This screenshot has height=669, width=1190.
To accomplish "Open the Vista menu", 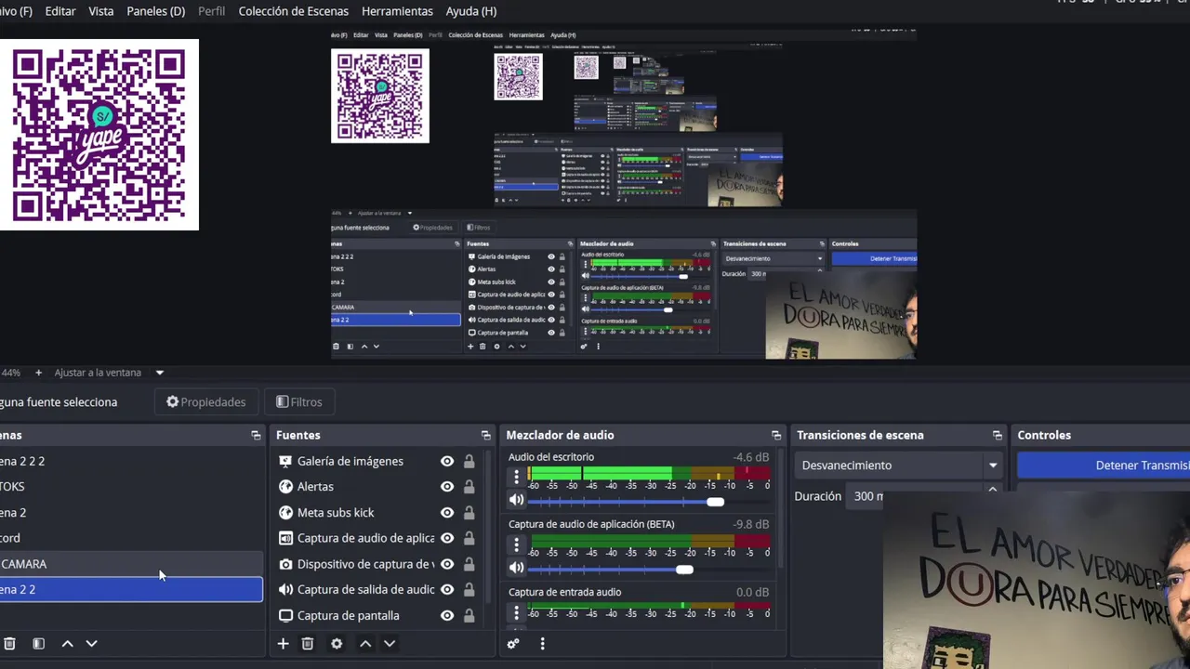I will (x=100, y=11).
